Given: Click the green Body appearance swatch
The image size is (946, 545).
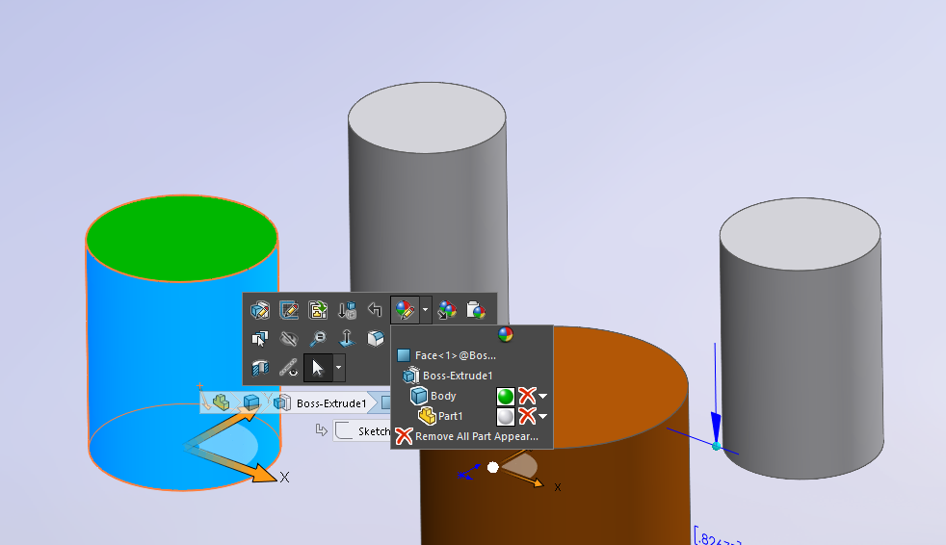Looking at the screenshot, I should 506,396.
